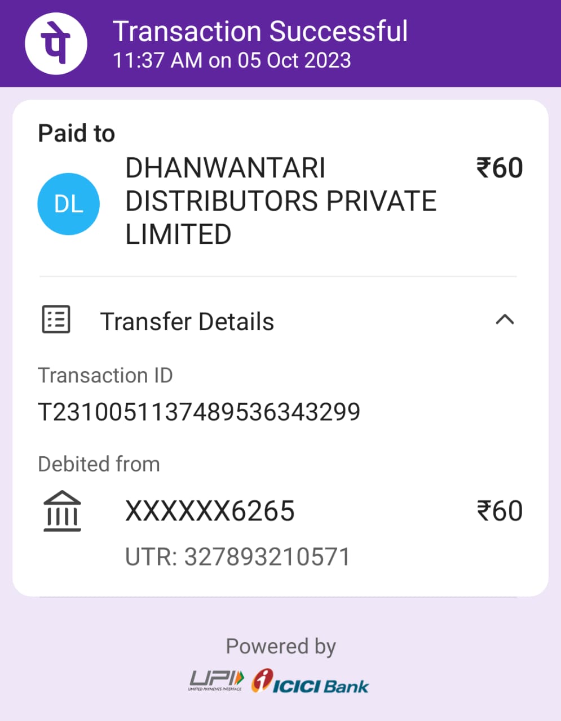Select the UTR reference number
The height and width of the screenshot is (721, 561).
coord(237,557)
